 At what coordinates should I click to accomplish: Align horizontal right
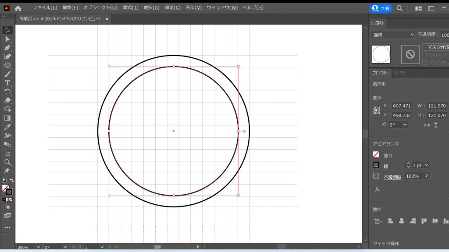413,221
